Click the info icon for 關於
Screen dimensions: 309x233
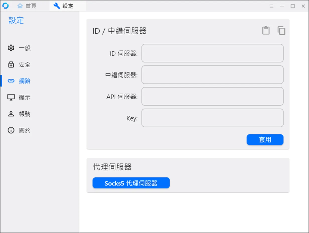[x=11, y=130]
